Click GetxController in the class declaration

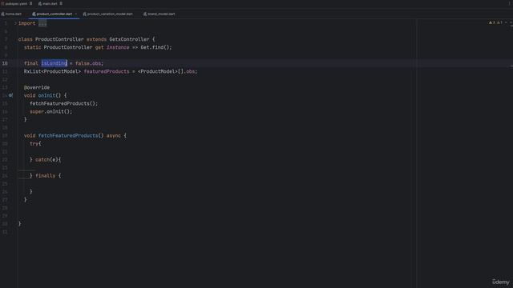point(129,39)
